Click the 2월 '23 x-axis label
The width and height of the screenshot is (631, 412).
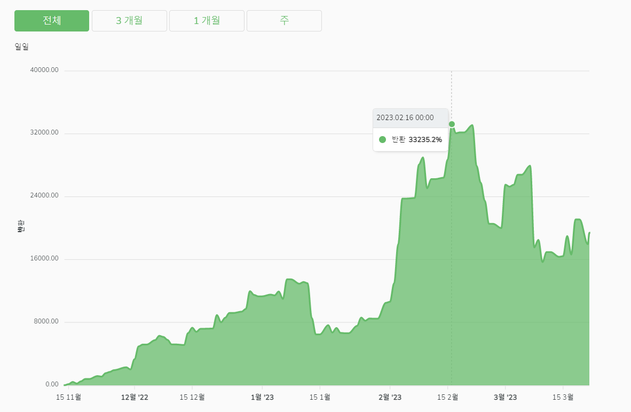pos(390,397)
